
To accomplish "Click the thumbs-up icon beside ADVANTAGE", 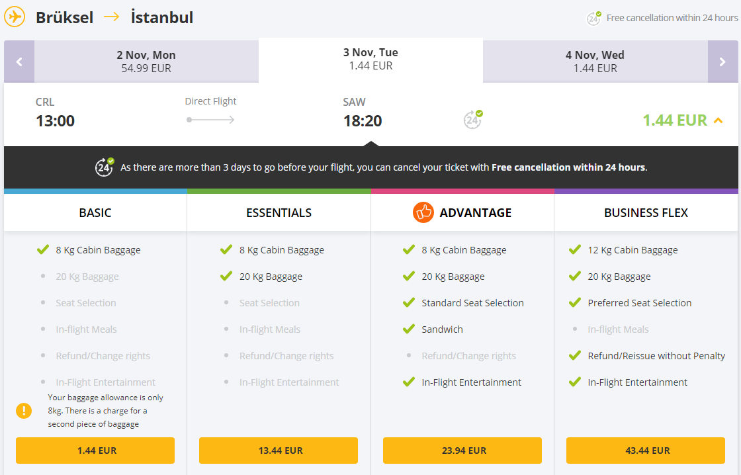I will 423,212.
